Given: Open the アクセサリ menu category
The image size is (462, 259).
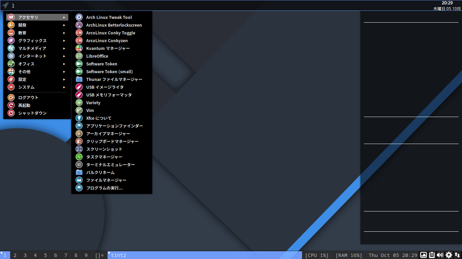Looking at the screenshot, I should tap(37, 17).
